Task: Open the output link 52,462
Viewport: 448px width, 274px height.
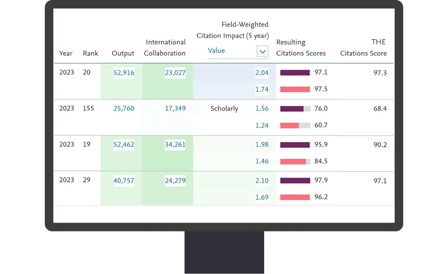Action: click(124, 144)
